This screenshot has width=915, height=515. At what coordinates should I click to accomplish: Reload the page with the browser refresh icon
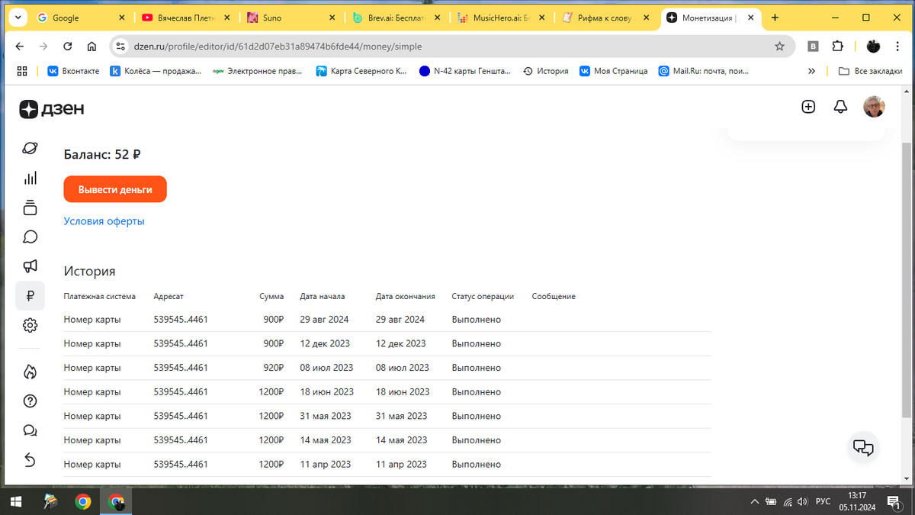pyautogui.click(x=67, y=47)
